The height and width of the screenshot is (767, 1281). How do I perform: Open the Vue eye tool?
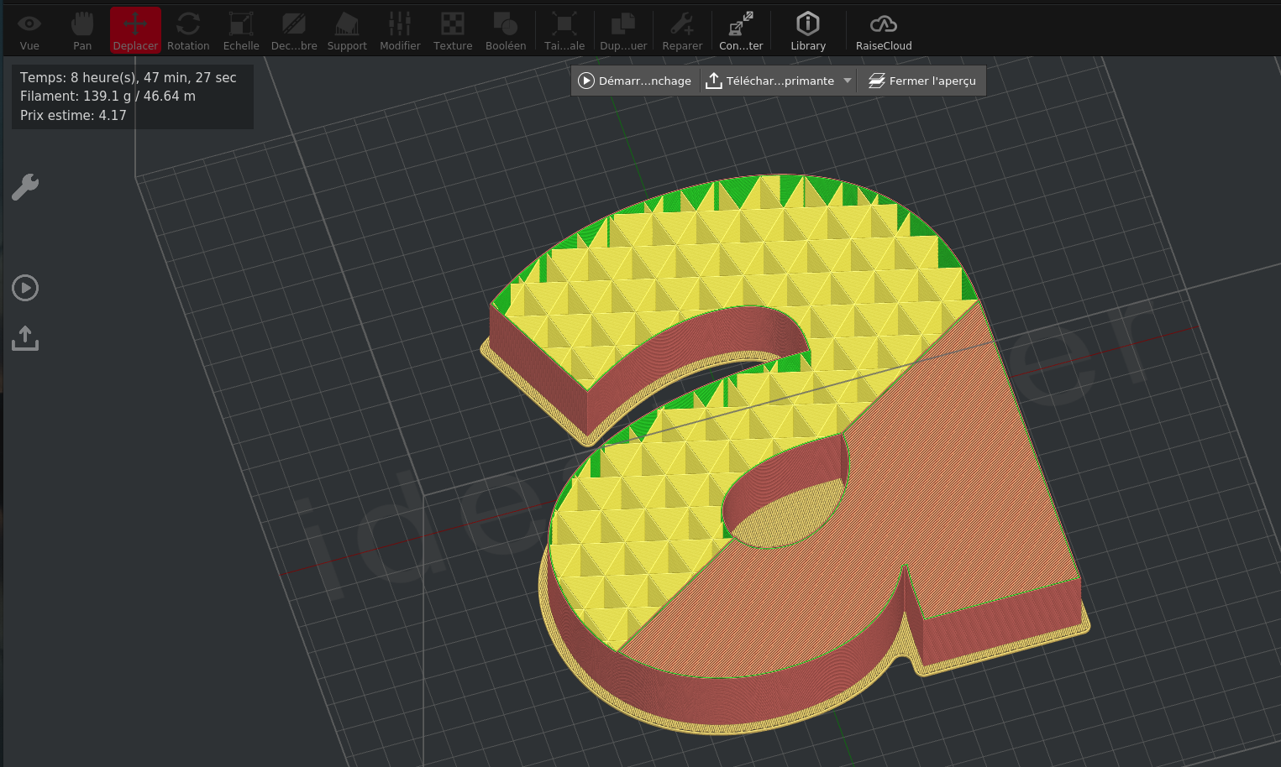(29, 31)
